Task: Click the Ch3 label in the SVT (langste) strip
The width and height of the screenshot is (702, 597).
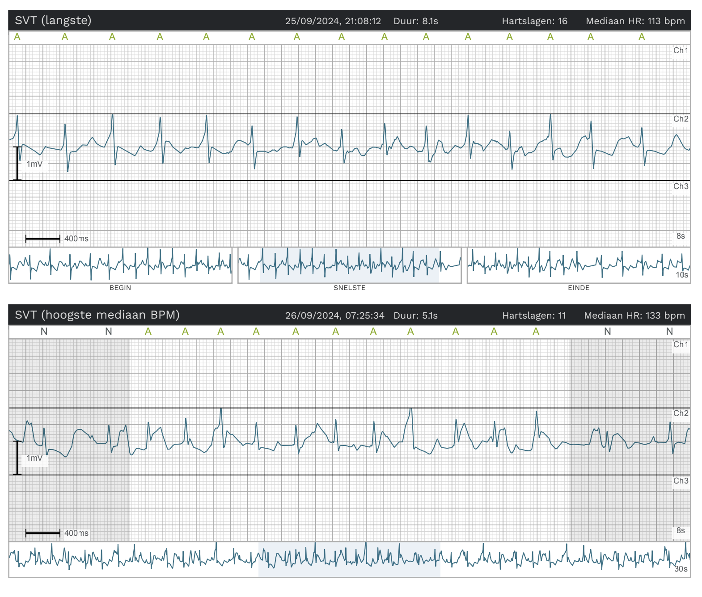Action: [x=681, y=186]
